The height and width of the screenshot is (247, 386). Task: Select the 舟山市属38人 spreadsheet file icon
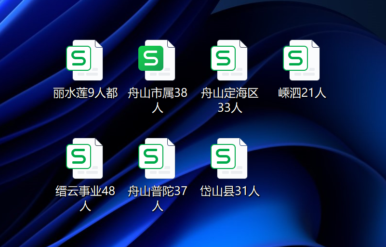(x=157, y=60)
